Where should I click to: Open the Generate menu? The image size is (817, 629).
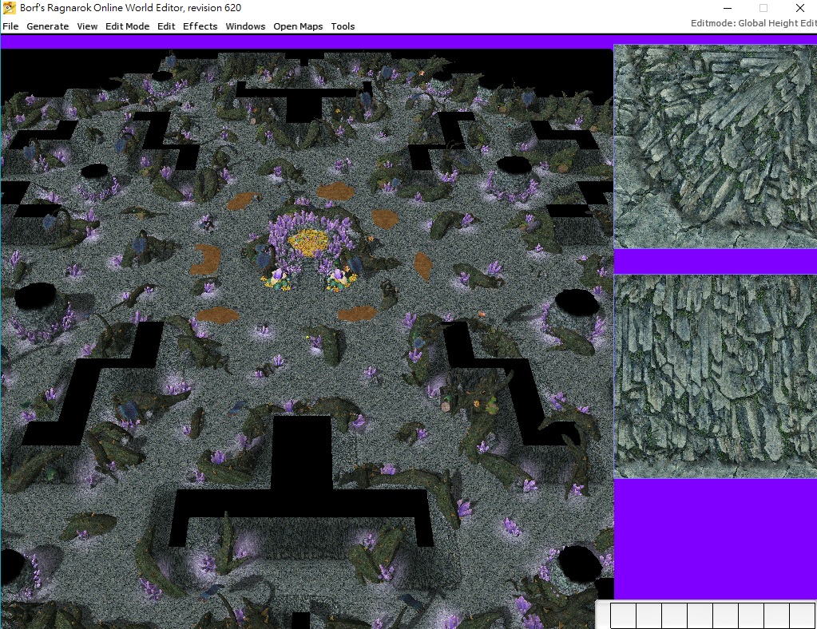pyautogui.click(x=47, y=26)
